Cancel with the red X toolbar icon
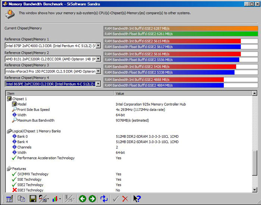The image size is (261, 205). (x=125, y=199)
